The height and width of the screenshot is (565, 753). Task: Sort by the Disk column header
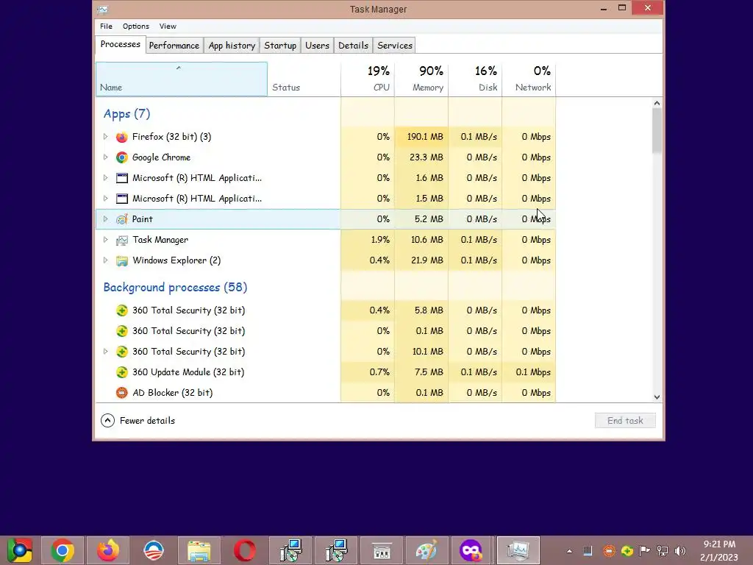pos(476,79)
